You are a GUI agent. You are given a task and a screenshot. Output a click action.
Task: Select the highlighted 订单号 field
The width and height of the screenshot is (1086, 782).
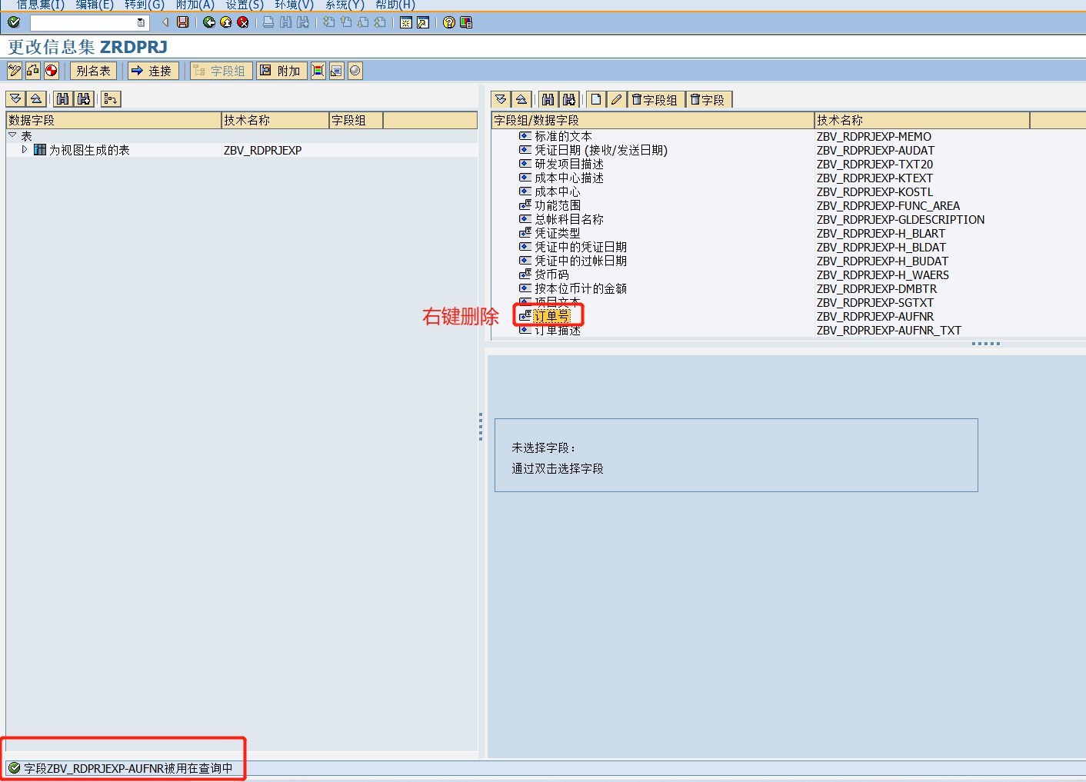(x=551, y=315)
